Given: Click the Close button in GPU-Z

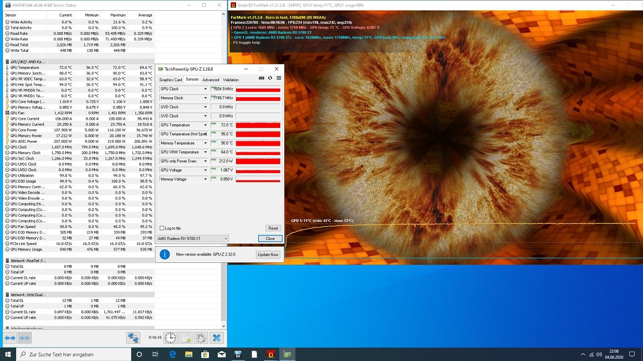Looking at the screenshot, I should pyautogui.click(x=270, y=239).
